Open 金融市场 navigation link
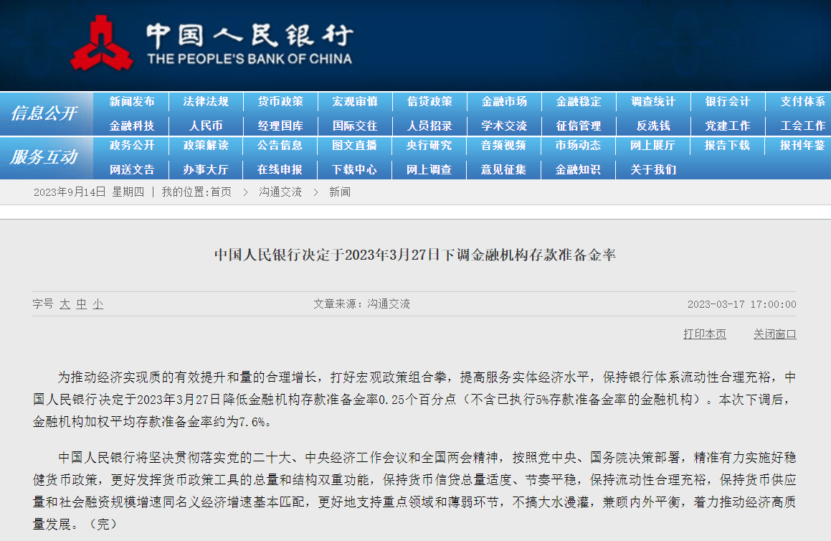 click(x=505, y=101)
